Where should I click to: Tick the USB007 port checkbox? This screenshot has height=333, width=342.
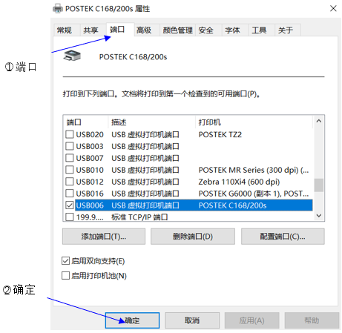[x=70, y=158]
